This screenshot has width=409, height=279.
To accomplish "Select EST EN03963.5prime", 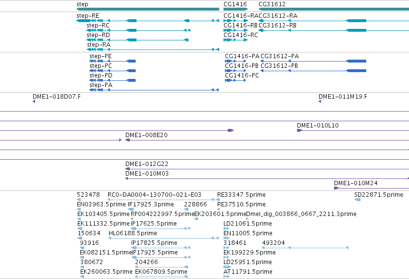I will point(101,204).
